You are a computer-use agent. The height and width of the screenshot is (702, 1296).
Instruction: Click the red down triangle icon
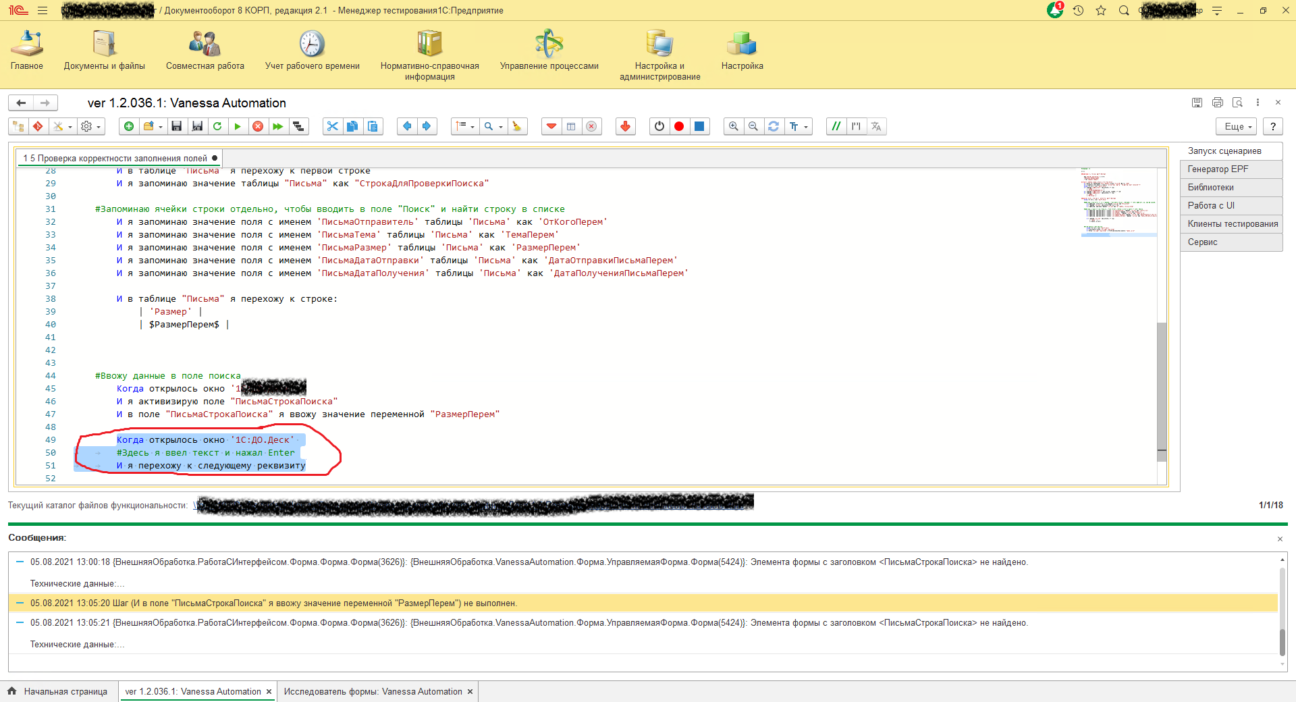[x=551, y=126]
